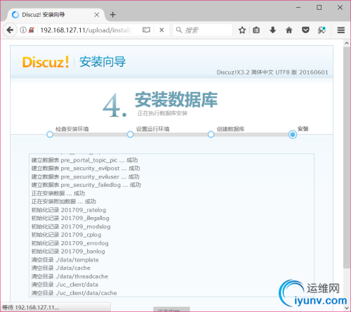Go to the home page icon
This screenshot has height=312, width=351.
(x=289, y=30)
